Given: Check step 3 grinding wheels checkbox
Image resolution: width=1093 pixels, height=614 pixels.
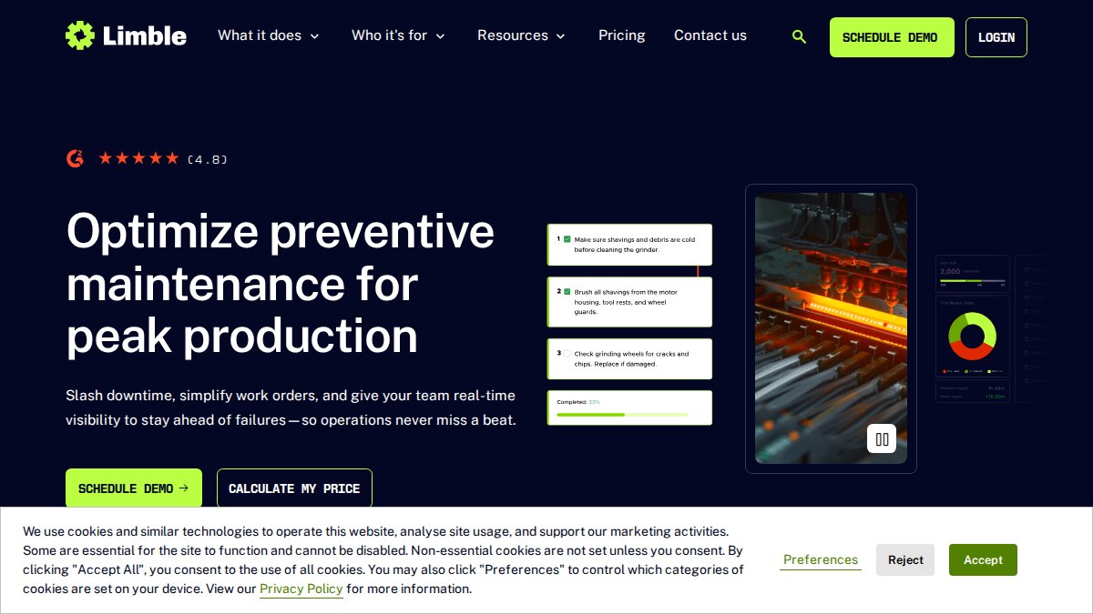Looking at the screenshot, I should point(567,353).
